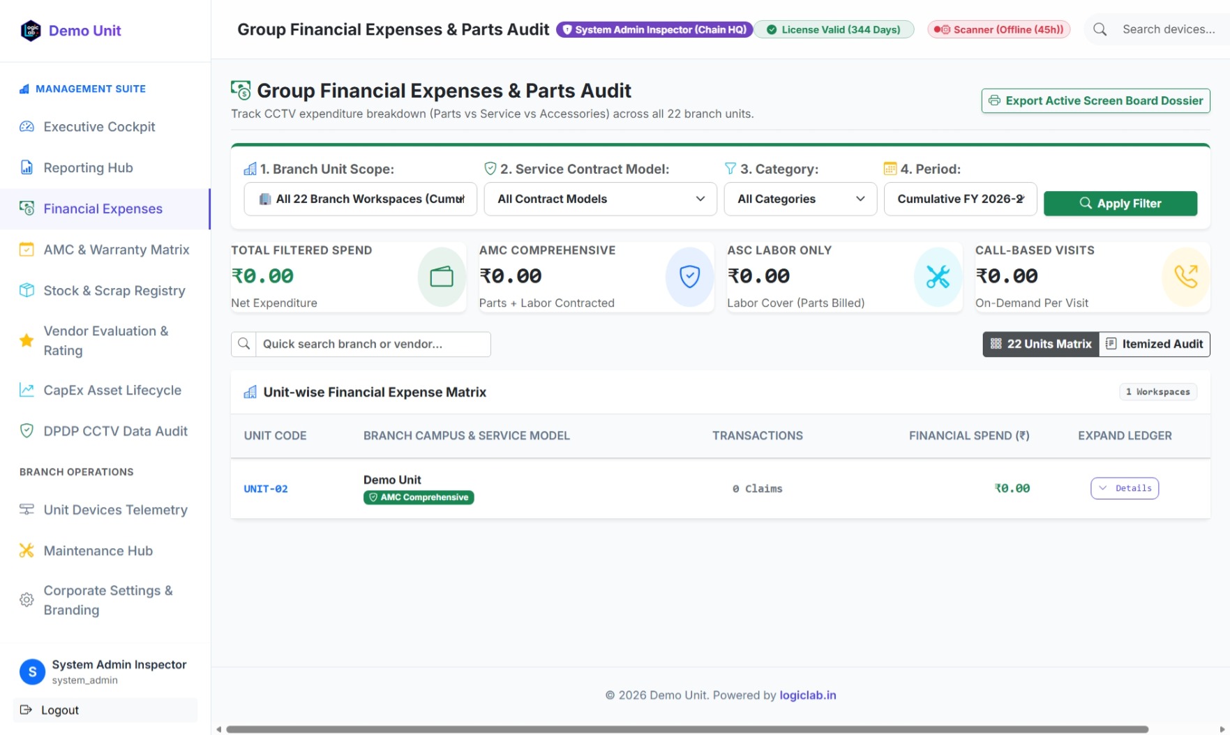Switch to Itemized Audit view

pyautogui.click(x=1155, y=344)
